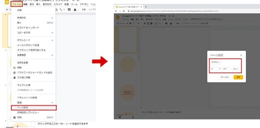Switch to grid view icon at bottom of right window
Screen dimensions: 260x128
pos(133,117)
